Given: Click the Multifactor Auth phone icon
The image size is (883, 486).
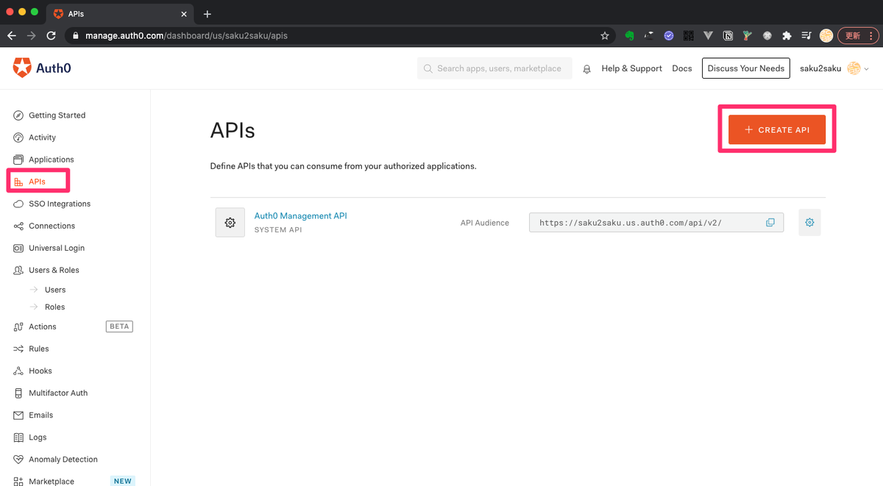Looking at the screenshot, I should [x=18, y=393].
